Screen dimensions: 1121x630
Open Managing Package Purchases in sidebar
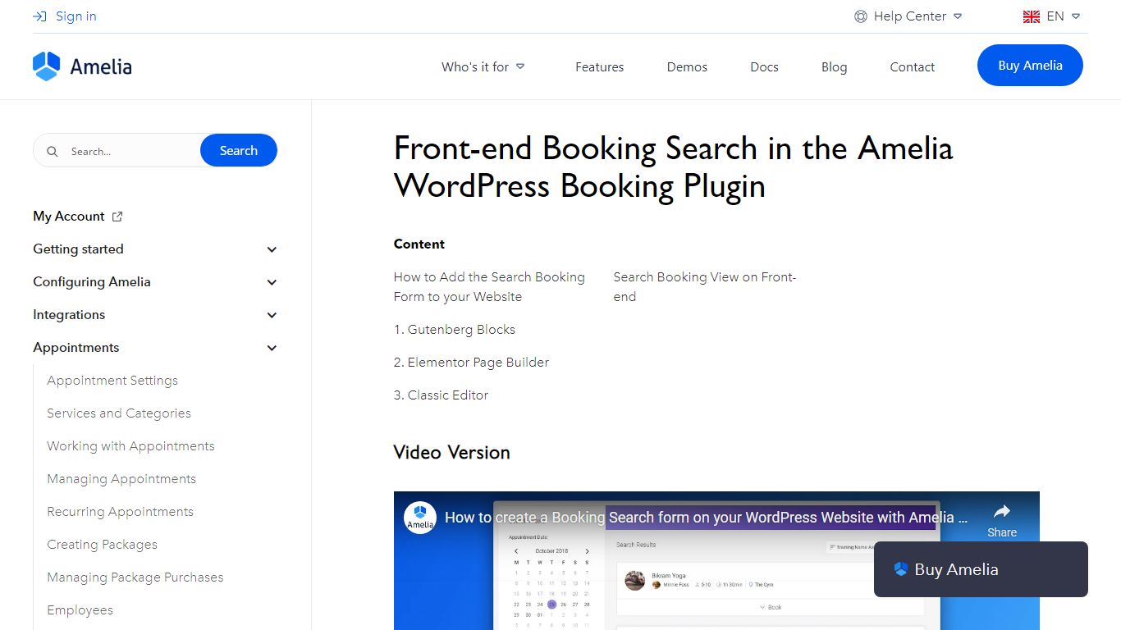135,577
